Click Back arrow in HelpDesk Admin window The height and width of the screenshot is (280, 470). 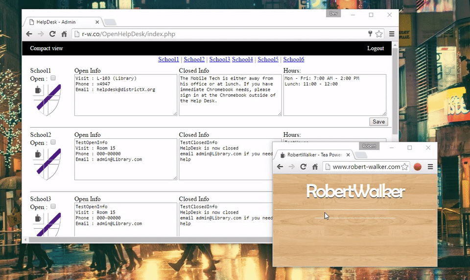[29, 34]
